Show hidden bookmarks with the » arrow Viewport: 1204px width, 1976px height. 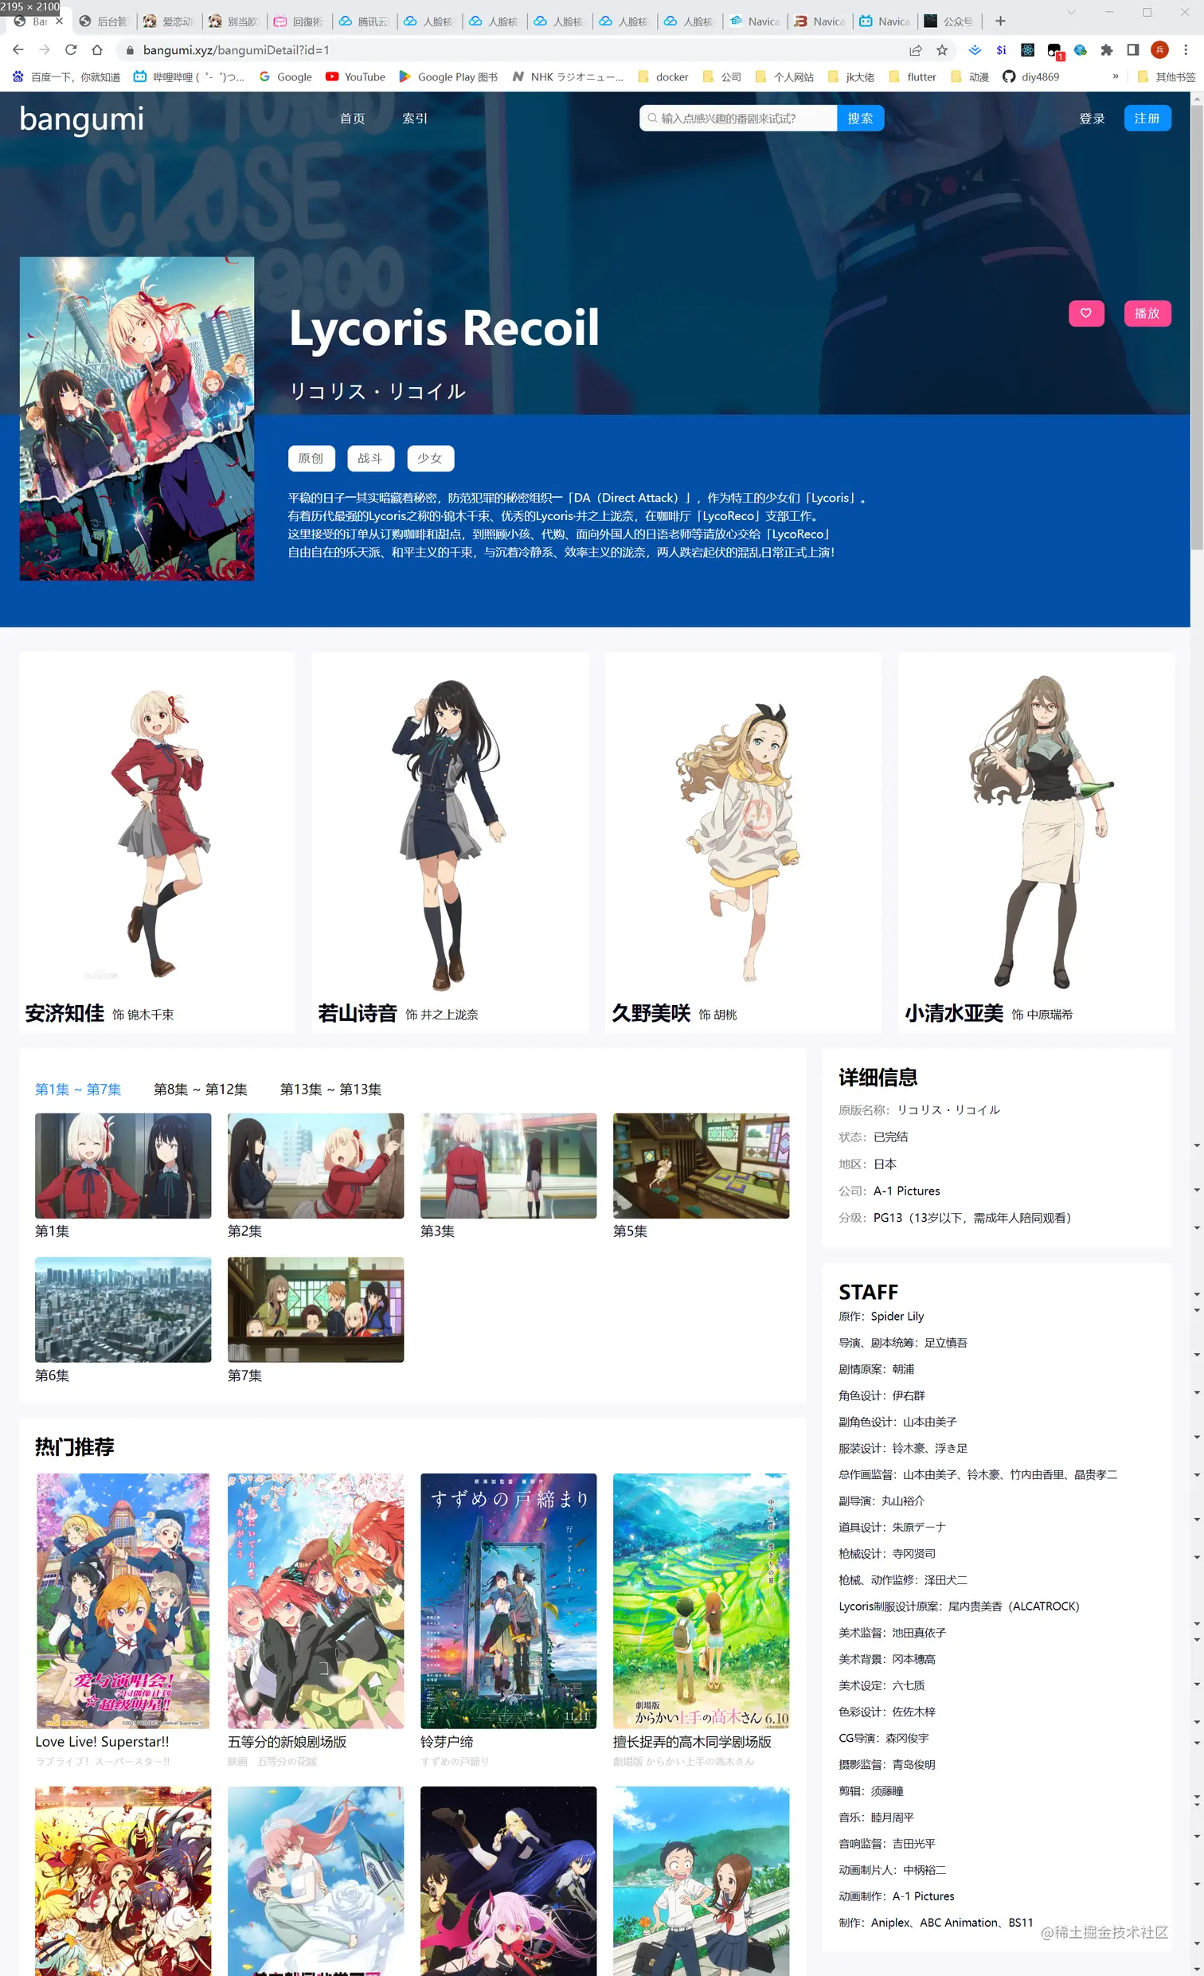(1115, 77)
